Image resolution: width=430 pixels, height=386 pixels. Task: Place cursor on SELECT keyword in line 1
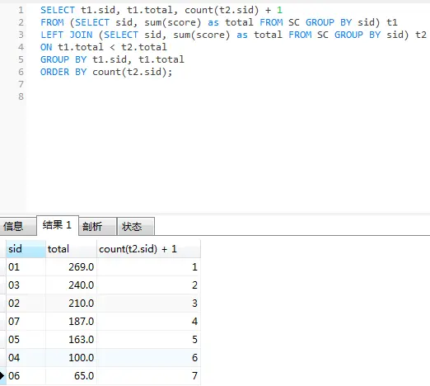[58, 10]
